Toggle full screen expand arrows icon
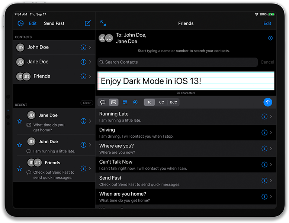Image resolution: width=289 pixels, height=223 pixels. (x=103, y=23)
